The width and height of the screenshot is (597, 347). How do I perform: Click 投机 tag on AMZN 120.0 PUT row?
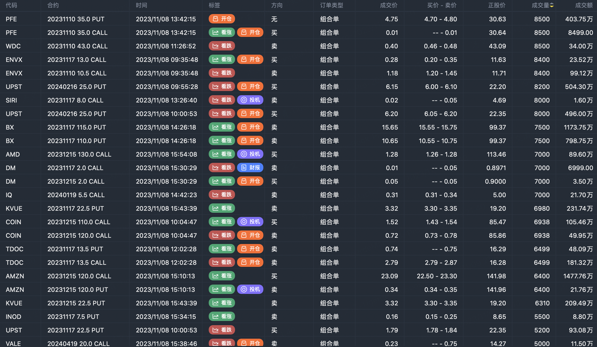click(250, 290)
